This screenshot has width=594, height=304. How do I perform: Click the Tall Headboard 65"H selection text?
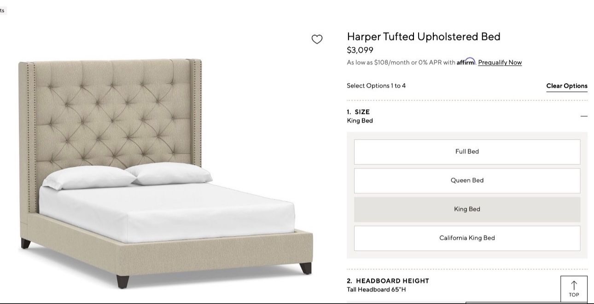click(376, 290)
